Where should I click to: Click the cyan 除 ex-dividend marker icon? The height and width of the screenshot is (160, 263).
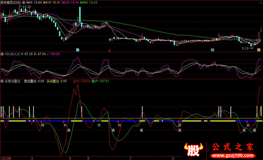coord(78,50)
